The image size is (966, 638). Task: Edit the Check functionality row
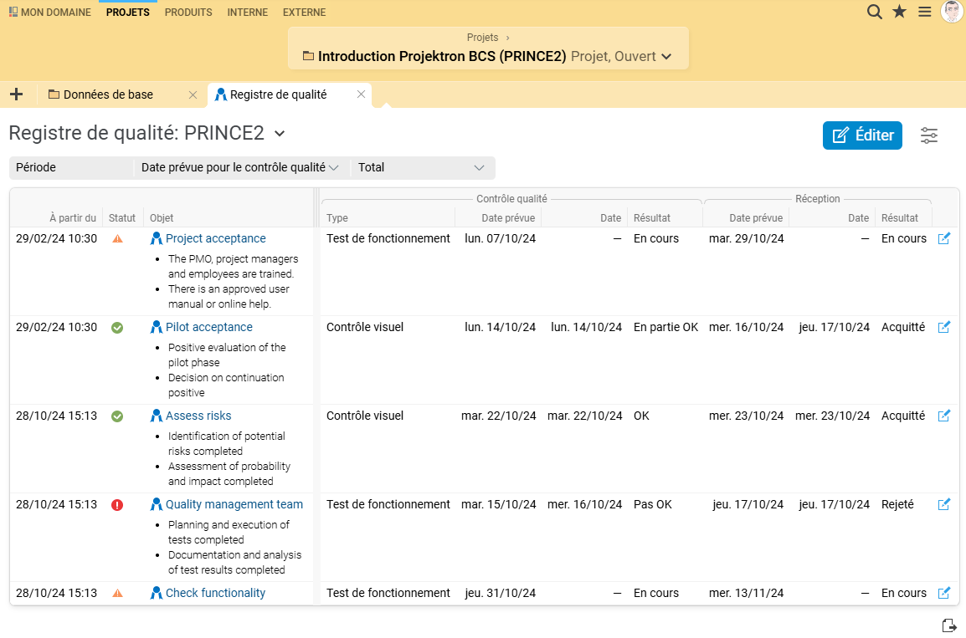[x=944, y=593]
